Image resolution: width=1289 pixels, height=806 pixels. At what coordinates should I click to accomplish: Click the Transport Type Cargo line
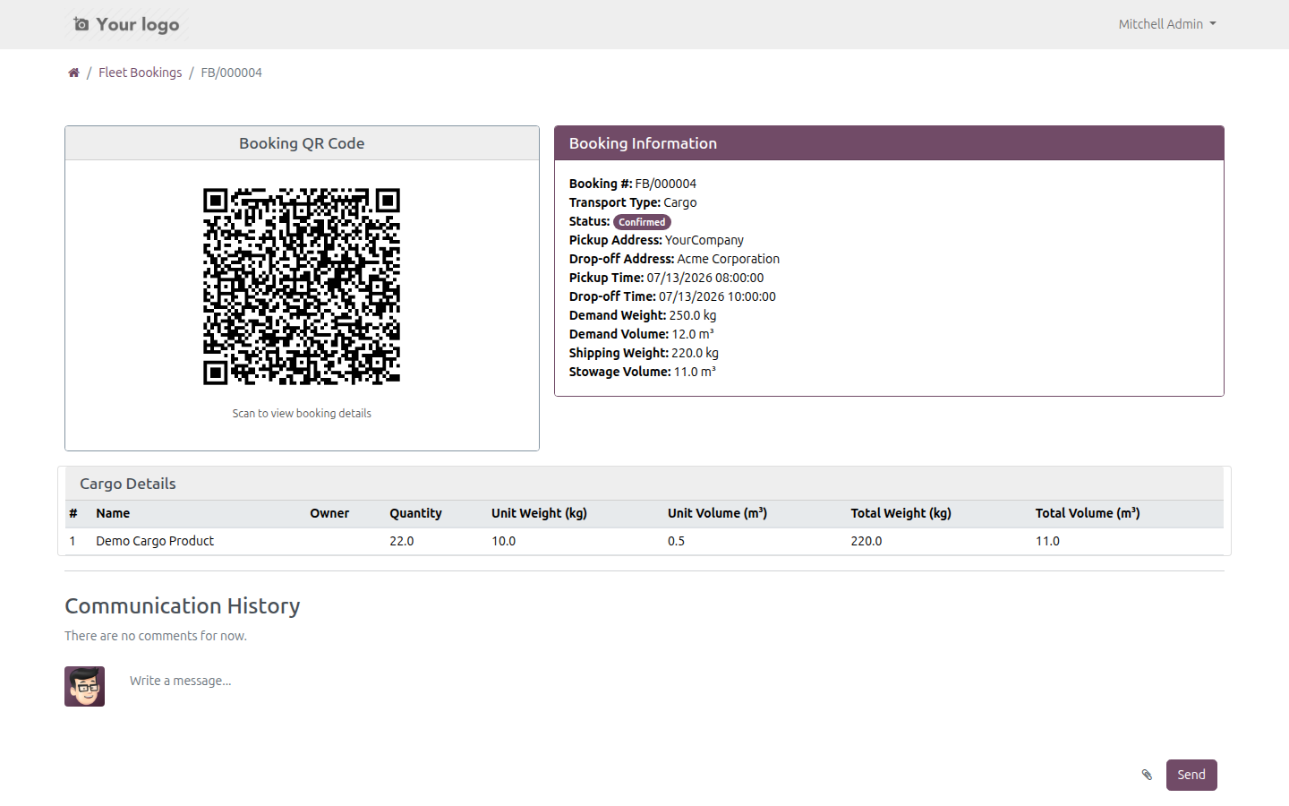coord(633,202)
